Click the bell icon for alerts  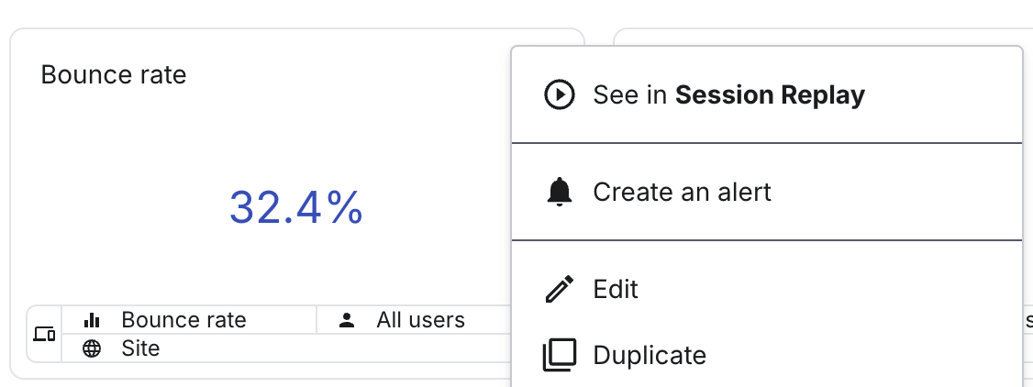(560, 192)
